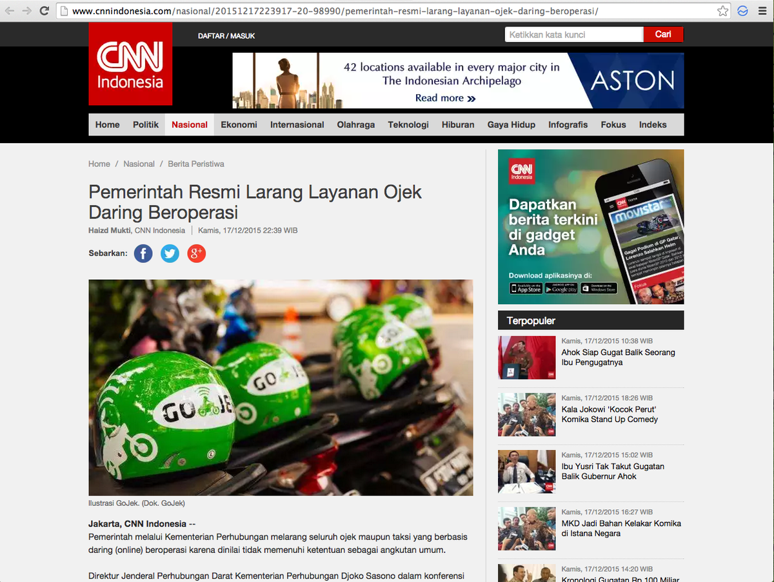Viewport: 774px width, 582px height.
Task: Open the Olahraga menu item
Action: (356, 124)
